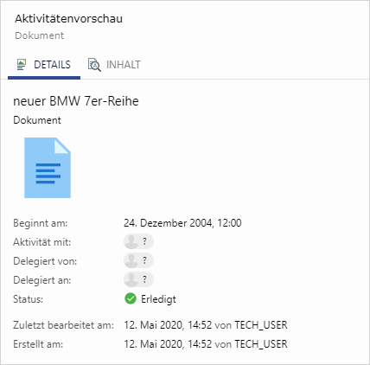Click the Aktivitätenvorschau panel heading
The image size is (370, 365).
point(68,19)
